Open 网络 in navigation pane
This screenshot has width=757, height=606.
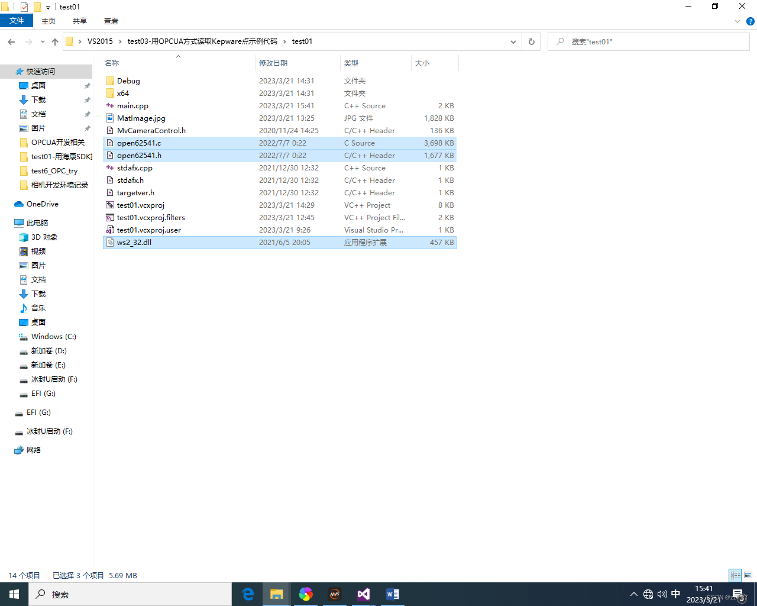(34, 450)
